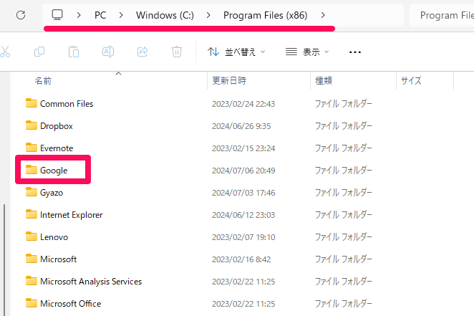Viewport: 474px width, 316px height.
Task: Click the Share icon in toolbar
Action: 142,52
